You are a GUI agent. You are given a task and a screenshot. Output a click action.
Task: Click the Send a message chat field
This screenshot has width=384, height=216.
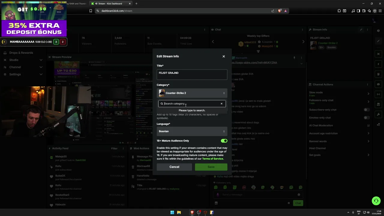click(258, 195)
